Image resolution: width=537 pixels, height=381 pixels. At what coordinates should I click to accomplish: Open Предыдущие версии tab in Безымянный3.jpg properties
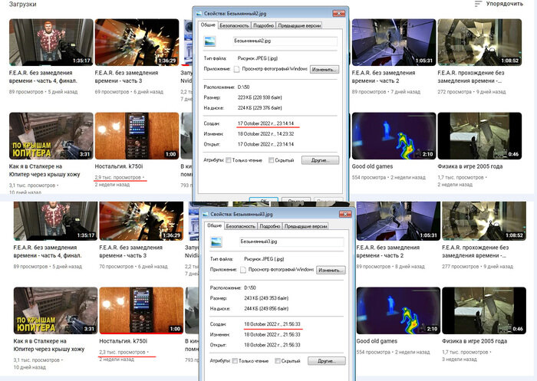(306, 226)
